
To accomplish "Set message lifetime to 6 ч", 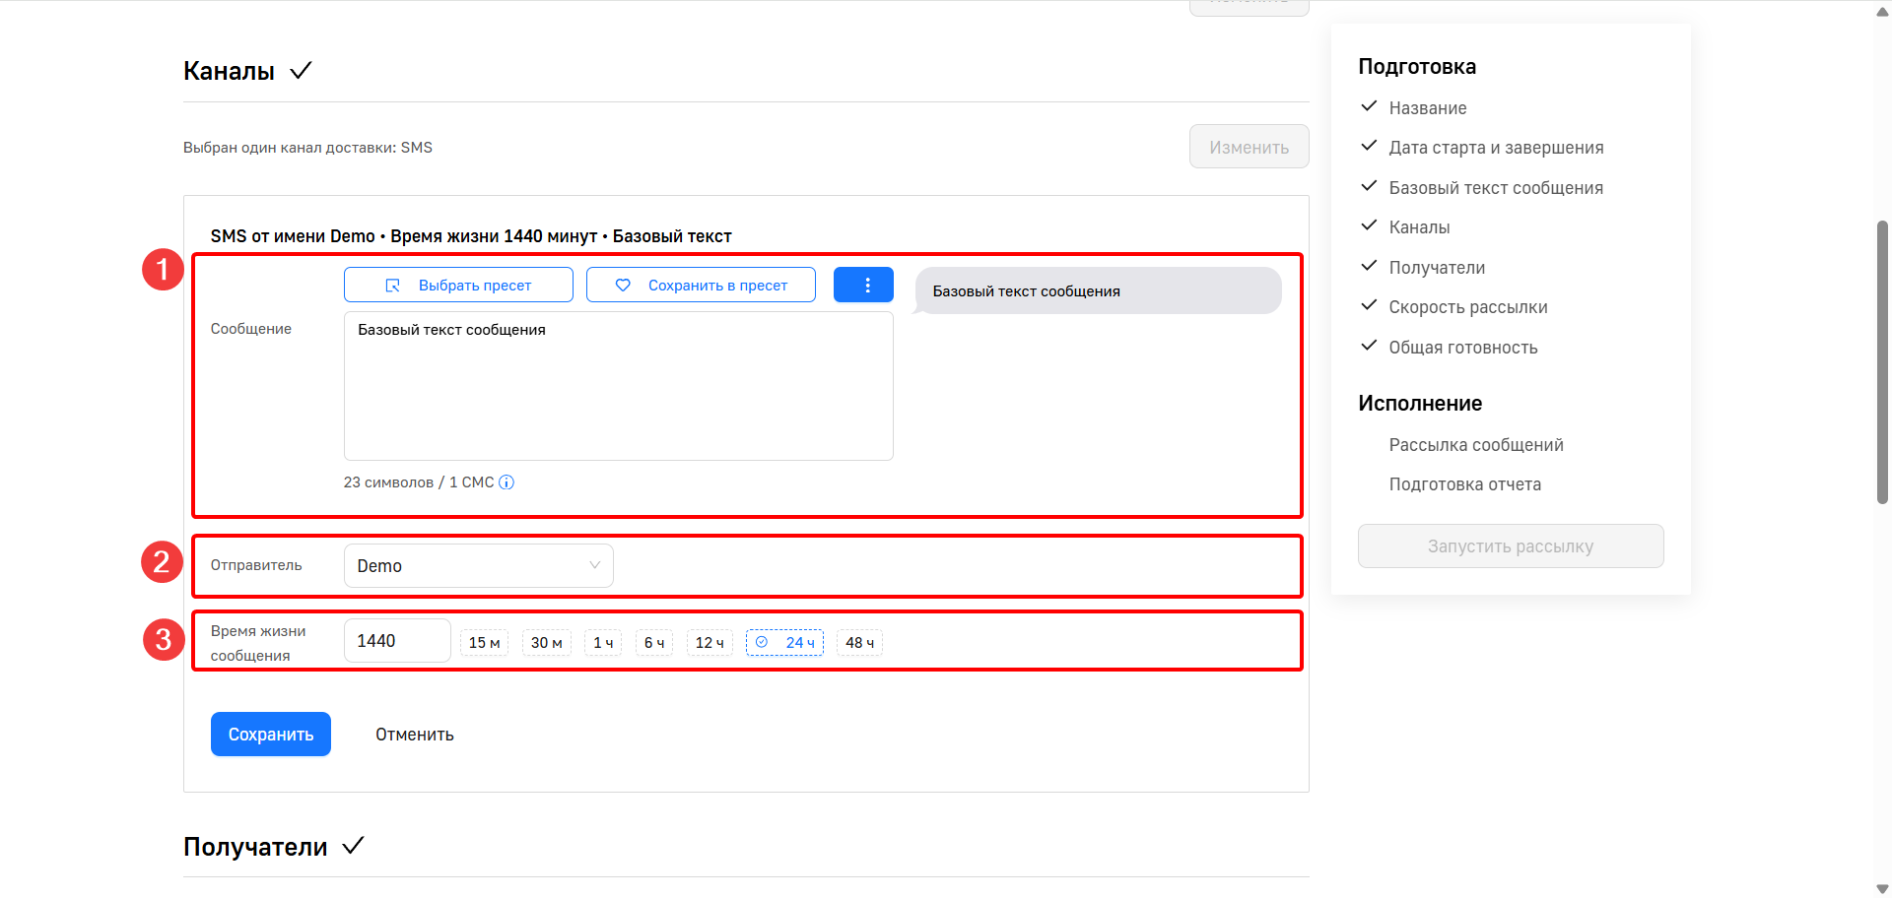I will [654, 643].
